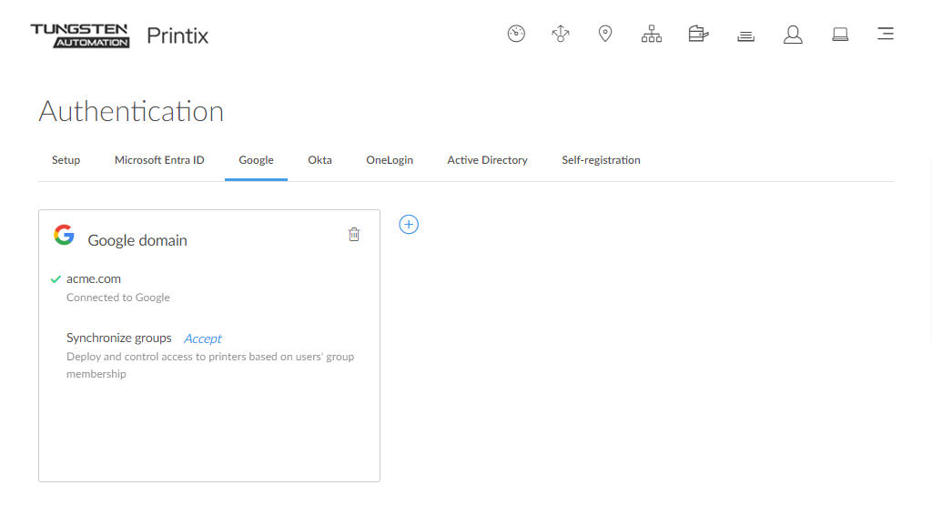Screen dimensions: 932x505
Task: Open Networks via the hierarchy tree icon
Action: pos(652,35)
